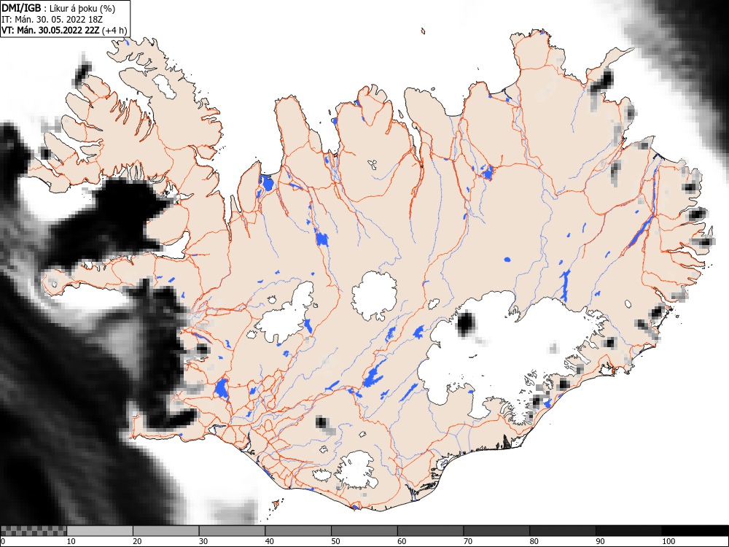The width and height of the screenshot is (729, 547).
Task: Click the legend label '50'
Action: point(335,541)
